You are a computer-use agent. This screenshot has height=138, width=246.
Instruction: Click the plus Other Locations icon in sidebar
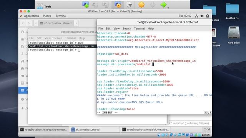pos(22,108)
